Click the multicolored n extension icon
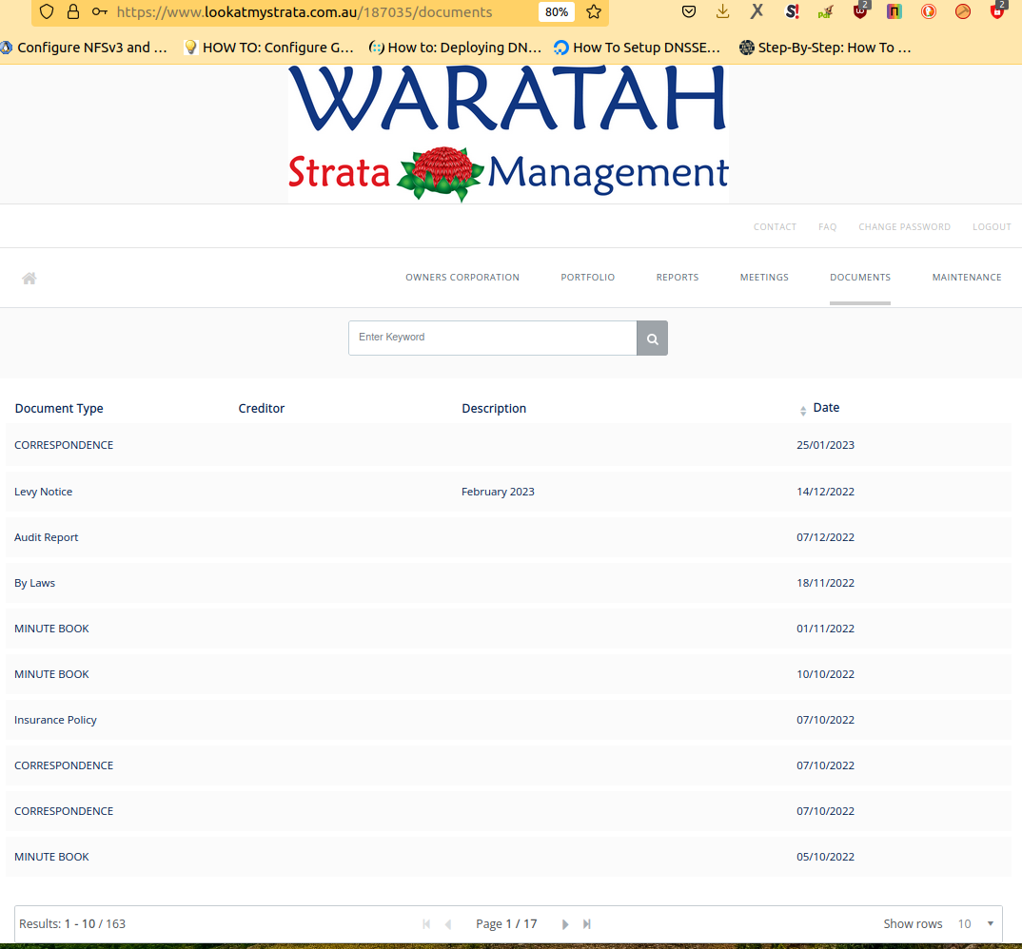 pyautogui.click(x=894, y=11)
